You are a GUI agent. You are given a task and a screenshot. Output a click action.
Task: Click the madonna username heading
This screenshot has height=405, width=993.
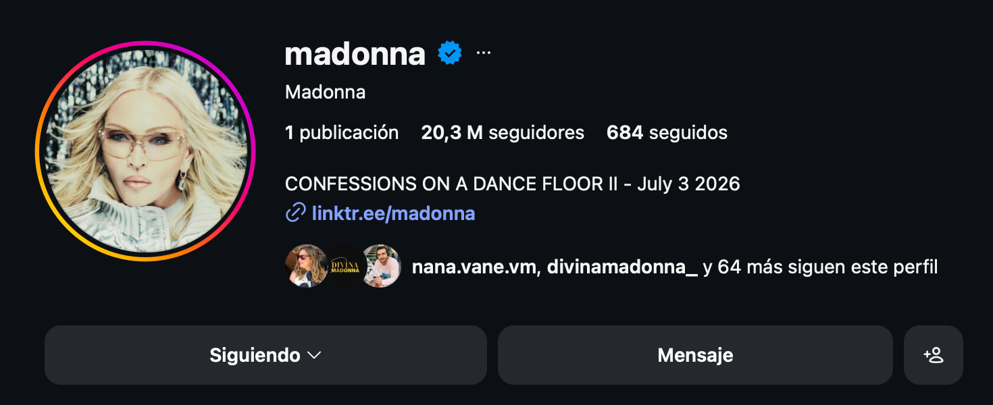click(355, 54)
